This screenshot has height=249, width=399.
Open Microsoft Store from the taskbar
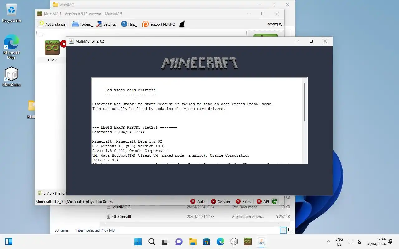pos(206,242)
